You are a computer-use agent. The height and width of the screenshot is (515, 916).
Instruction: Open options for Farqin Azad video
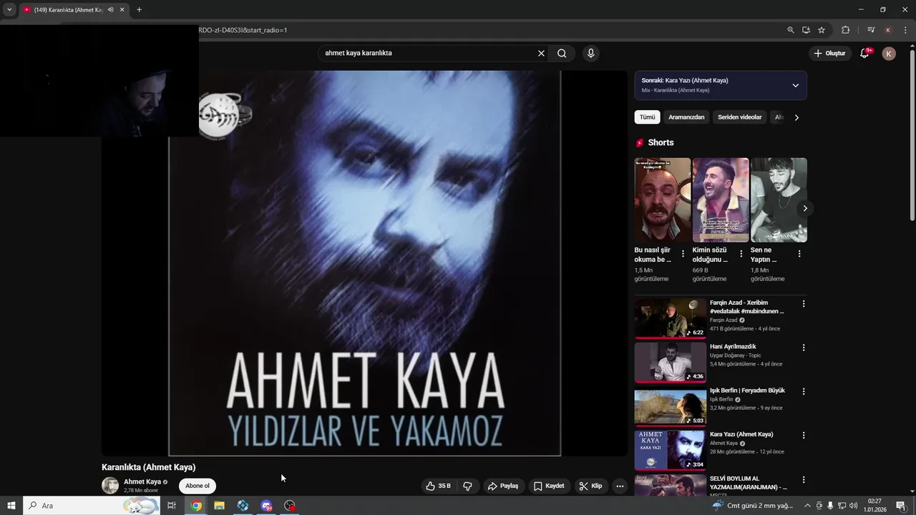[804, 304]
